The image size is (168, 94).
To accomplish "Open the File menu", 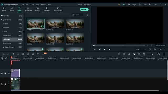I will coord(23,5).
